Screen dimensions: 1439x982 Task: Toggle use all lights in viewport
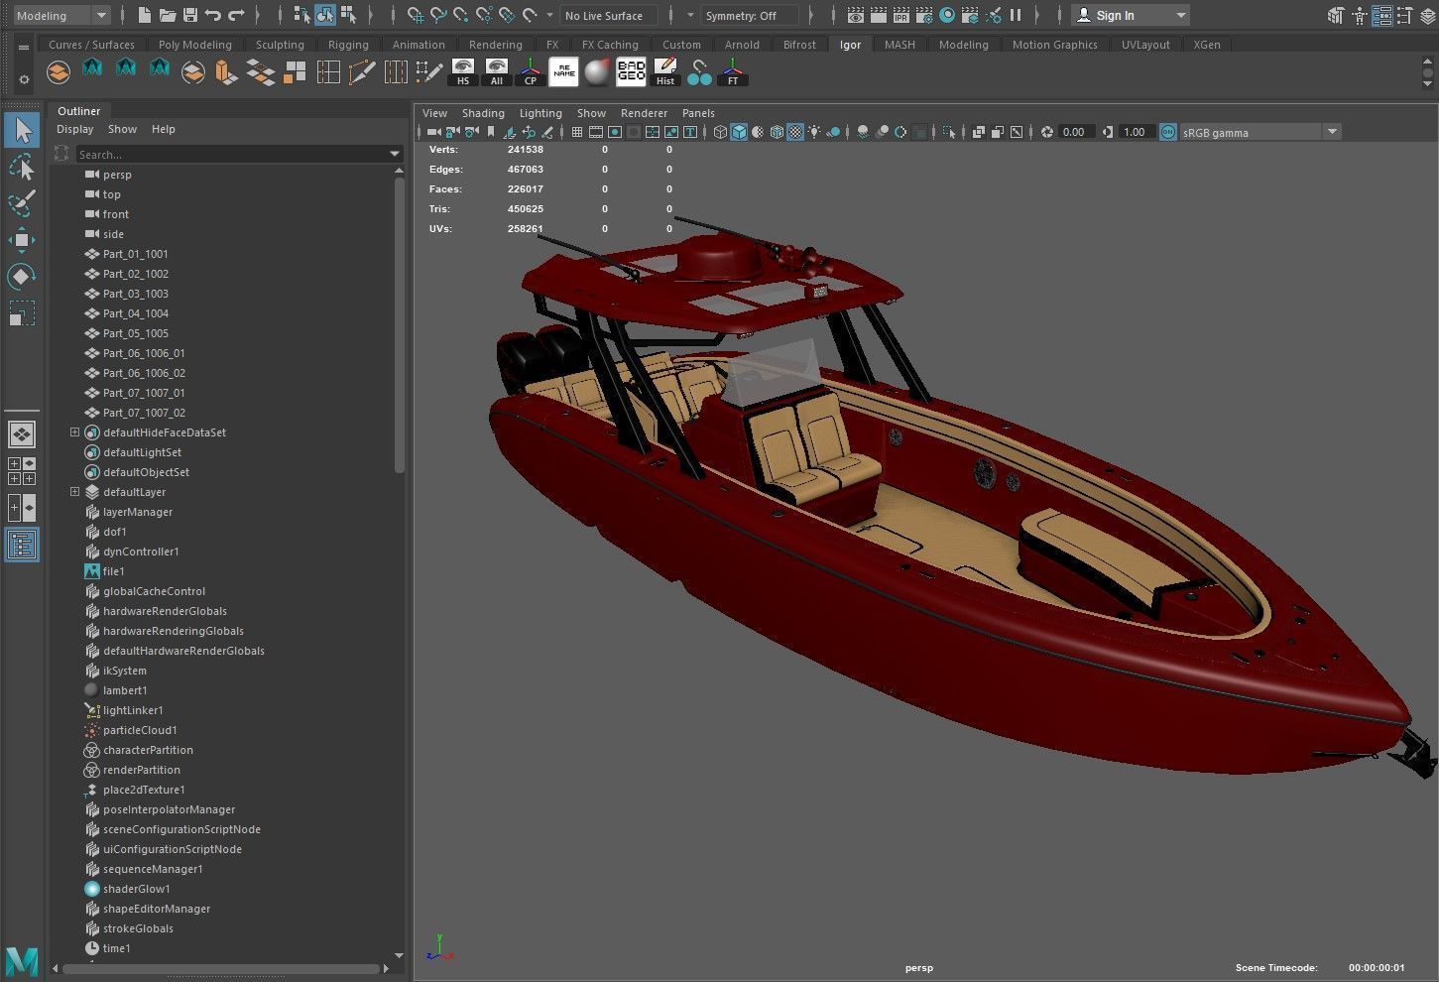(x=814, y=132)
